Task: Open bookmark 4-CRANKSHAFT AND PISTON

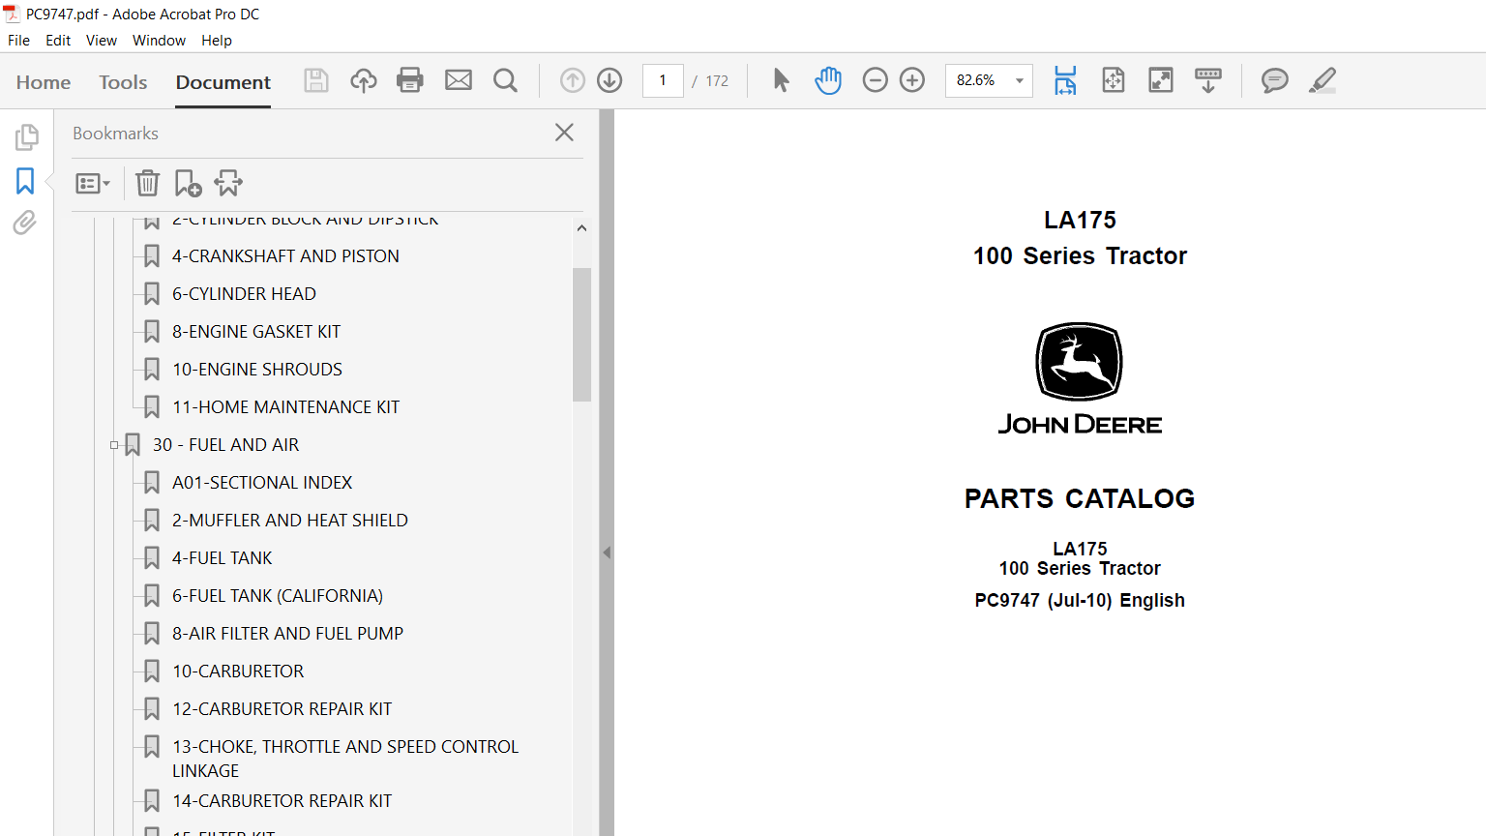Action: click(285, 256)
